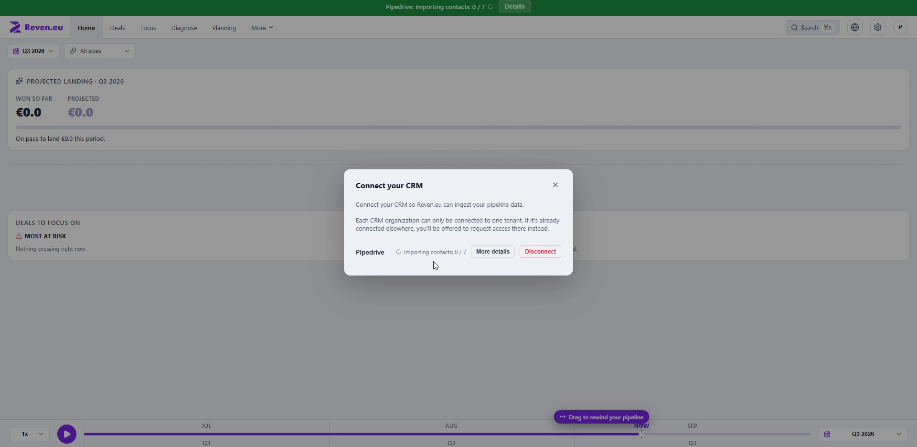Image resolution: width=917 pixels, height=447 pixels.
Task: Click Drag to rewind your pipeline pill
Action: (601, 417)
